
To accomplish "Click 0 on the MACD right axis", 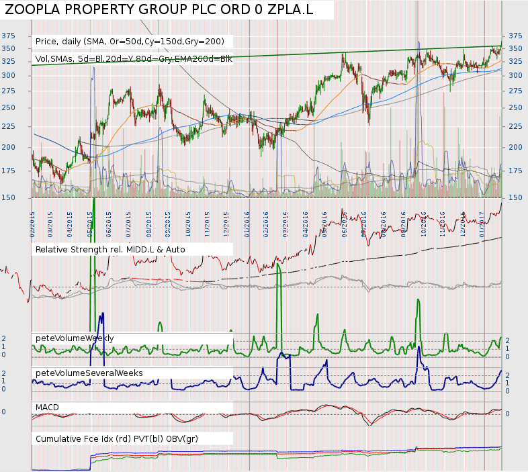I will click(507, 414).
